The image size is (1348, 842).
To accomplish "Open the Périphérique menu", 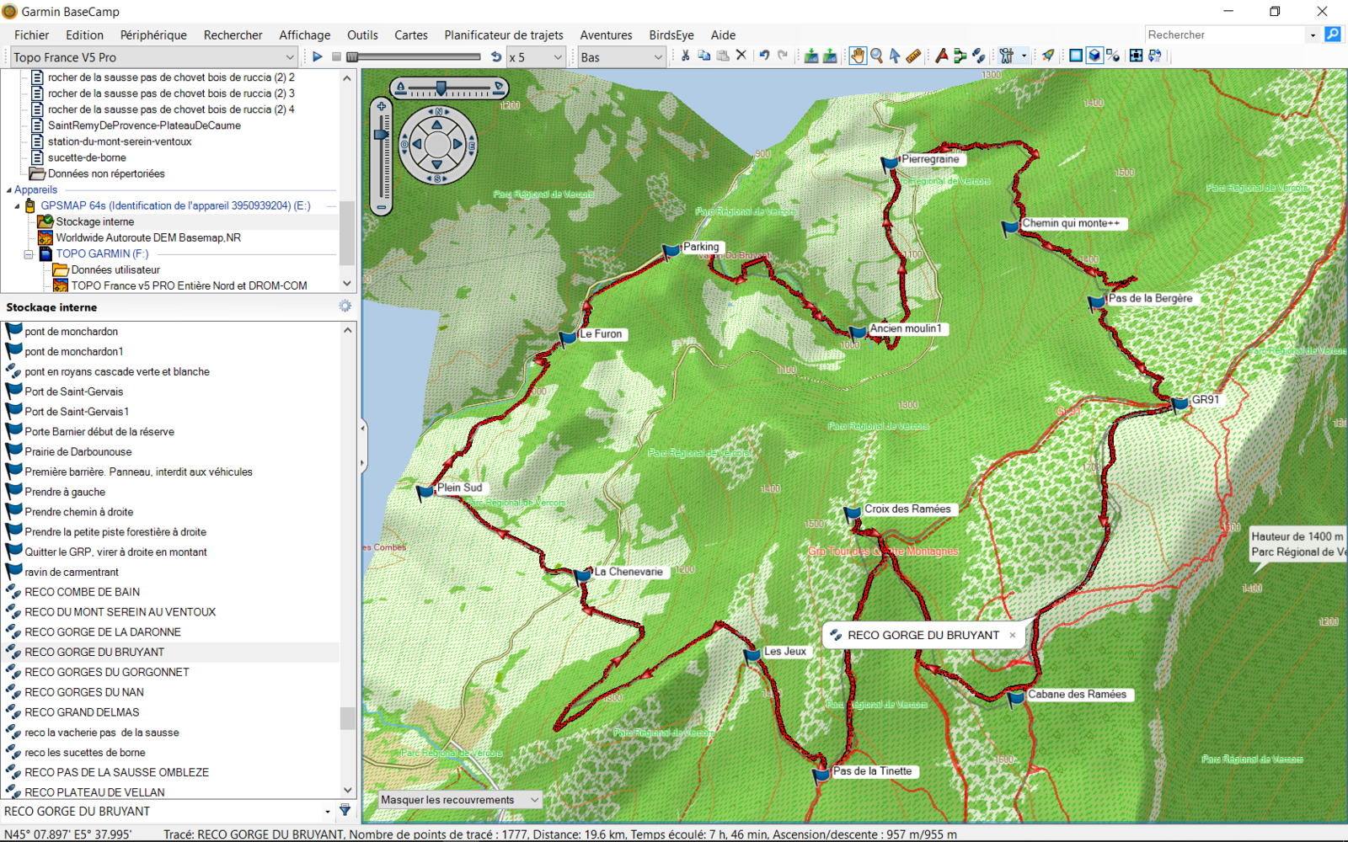I will tap(153, 35).
